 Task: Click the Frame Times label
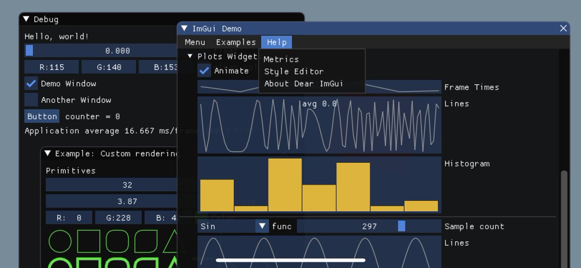[x=472, y=87]
